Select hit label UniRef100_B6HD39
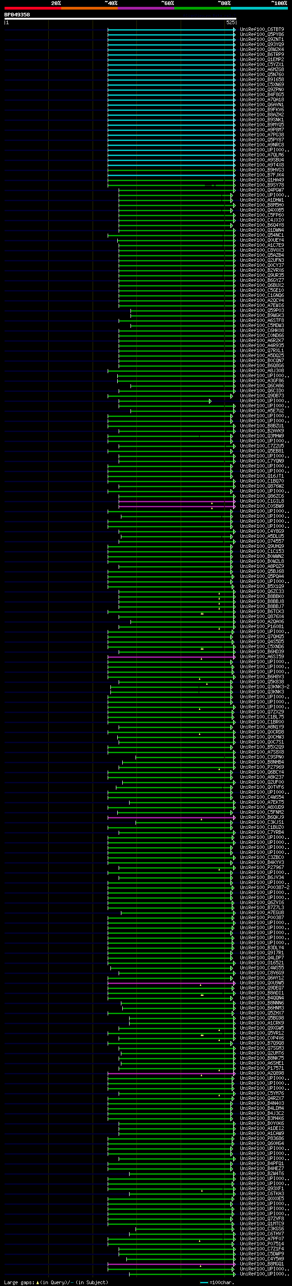 [x=262, y=651]
